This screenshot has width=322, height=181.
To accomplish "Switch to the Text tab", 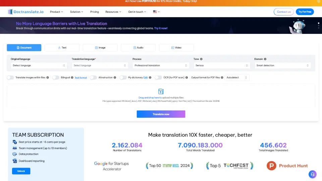I will tap(62, 48).
